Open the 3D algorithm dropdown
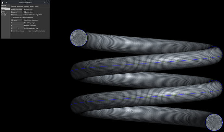This screenshot has width=224, height=132. tap(17, 12)
